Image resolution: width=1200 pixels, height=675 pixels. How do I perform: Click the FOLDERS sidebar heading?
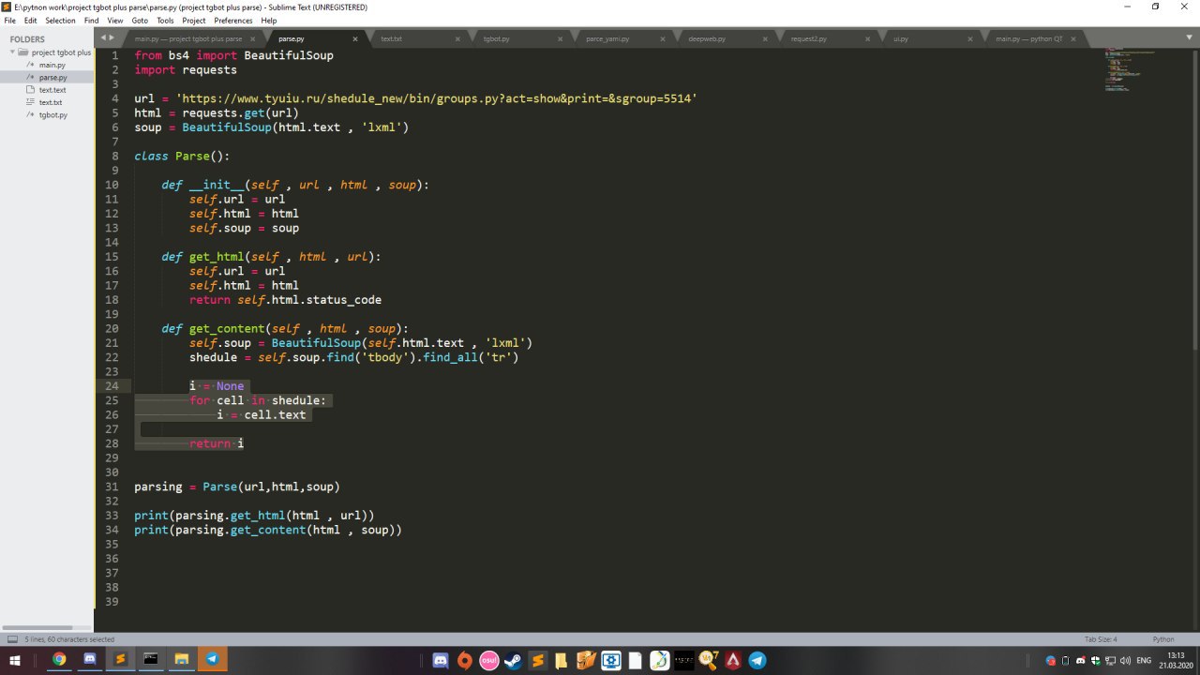coord(27,39)
